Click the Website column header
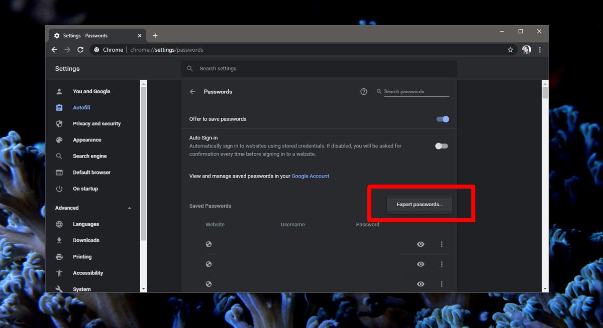603x328 pixels. click(x=215, y=224)
